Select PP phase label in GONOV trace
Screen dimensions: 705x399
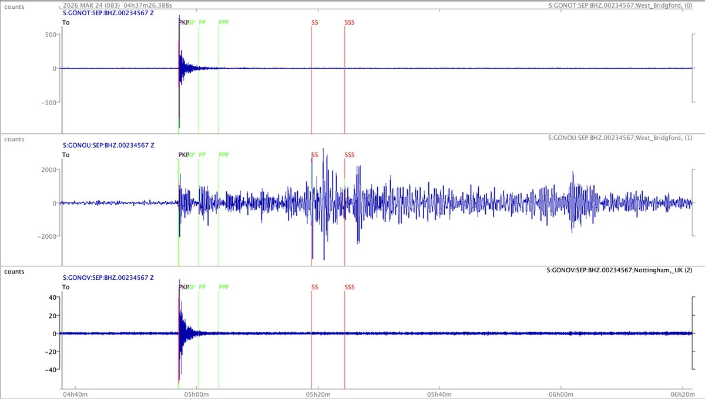pyautogui.click(x=203, y=288)
